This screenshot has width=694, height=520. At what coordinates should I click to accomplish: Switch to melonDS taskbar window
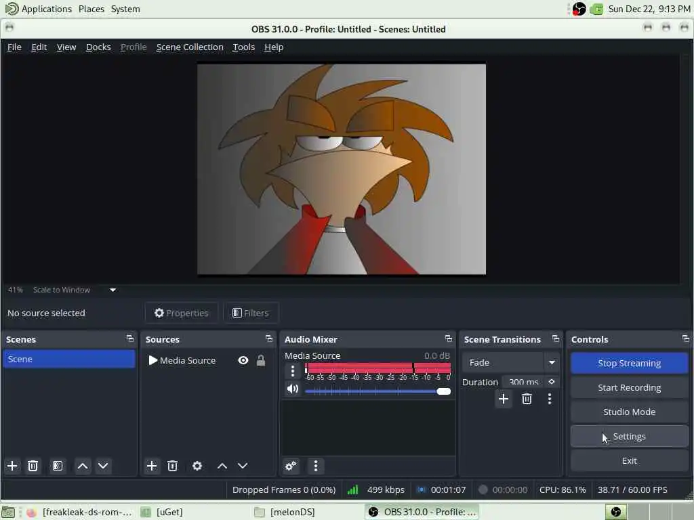tap(285, 512)
